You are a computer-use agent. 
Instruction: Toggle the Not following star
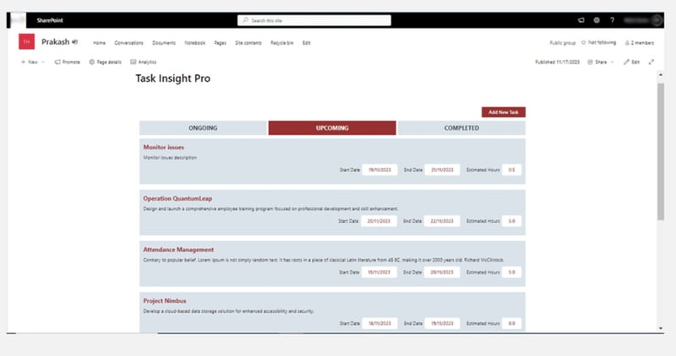598,42
